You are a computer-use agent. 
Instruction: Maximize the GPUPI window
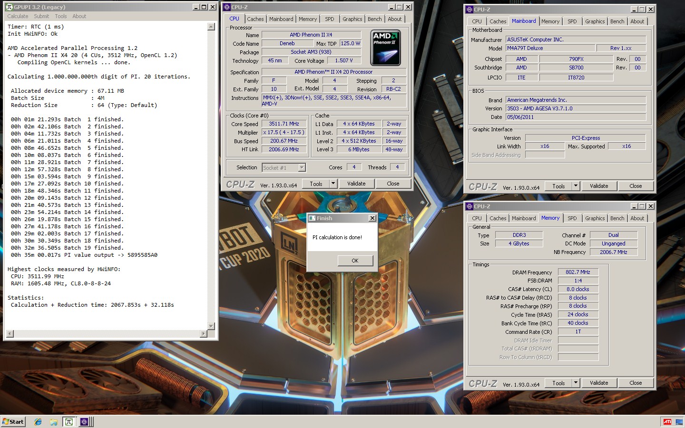(x=204, y=7)
